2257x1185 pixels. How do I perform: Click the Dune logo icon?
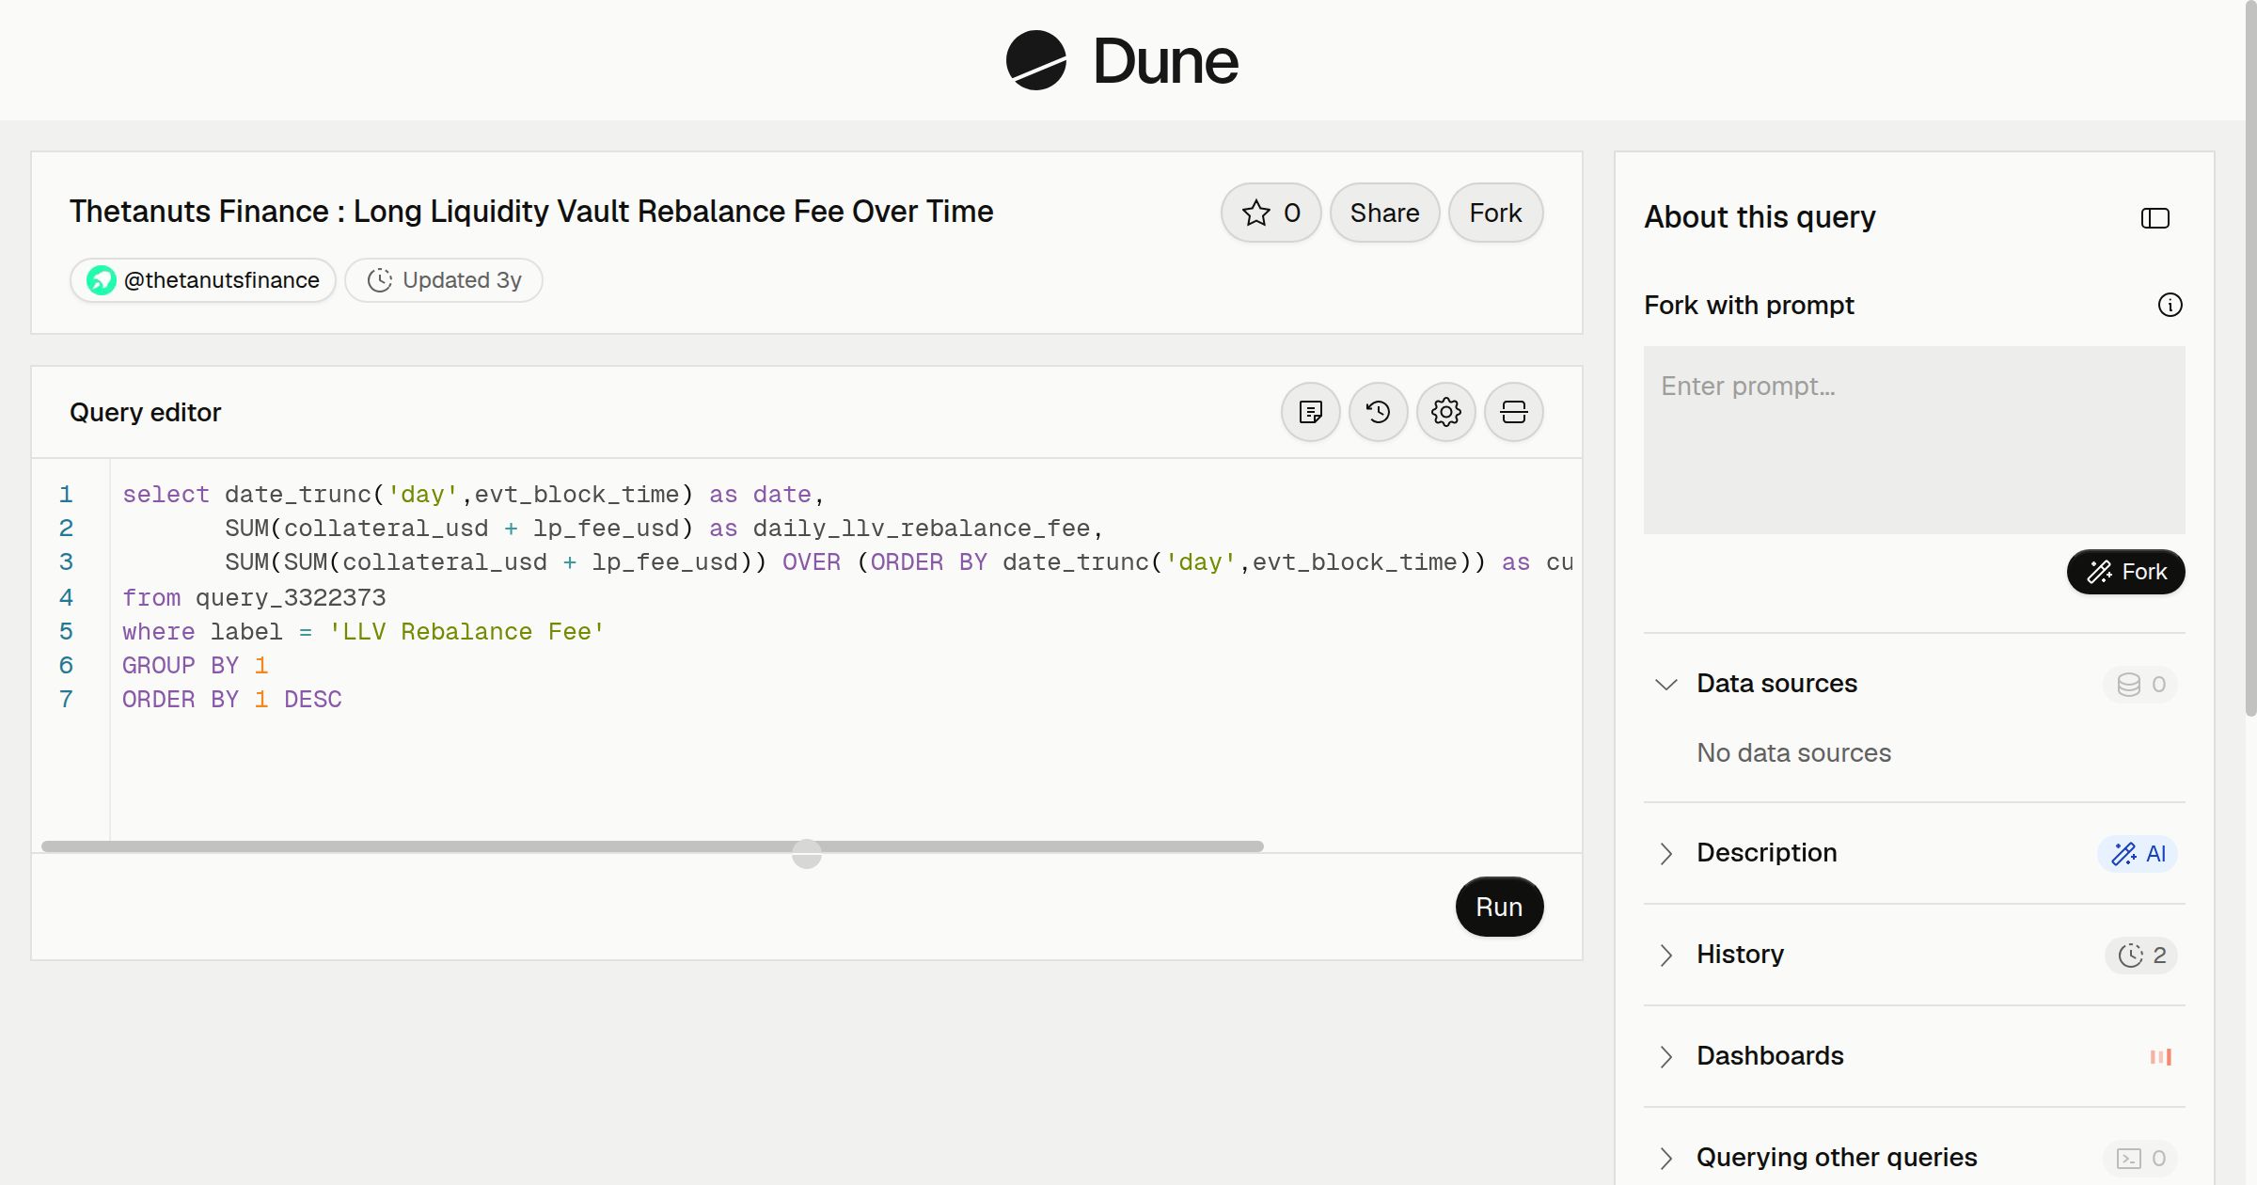(x=1035, y=60)
